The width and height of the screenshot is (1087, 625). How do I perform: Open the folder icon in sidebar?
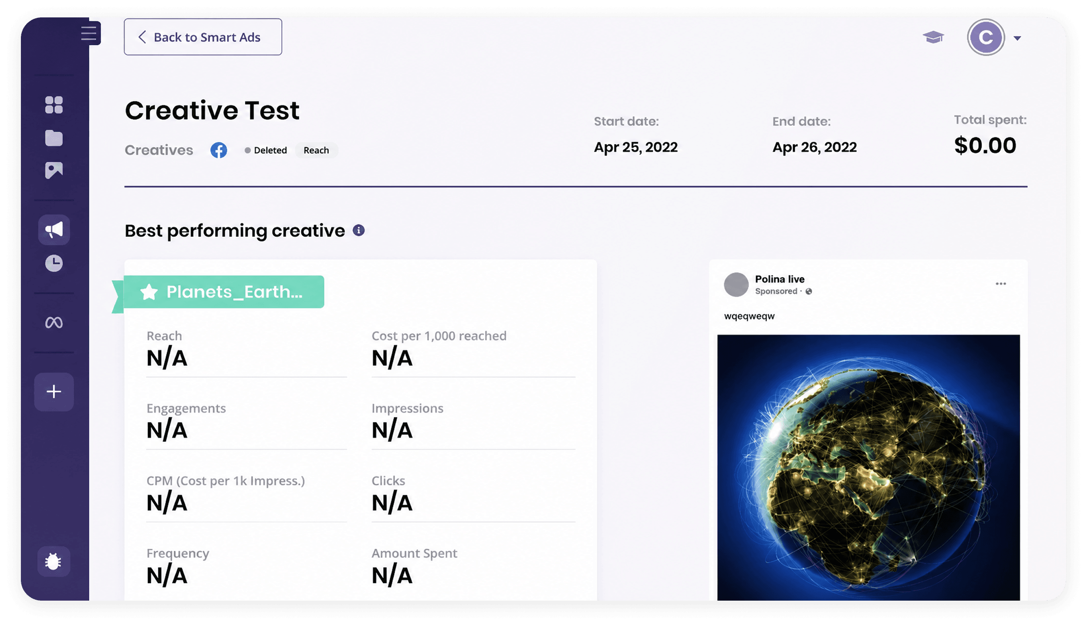click(x=54, y=138)
